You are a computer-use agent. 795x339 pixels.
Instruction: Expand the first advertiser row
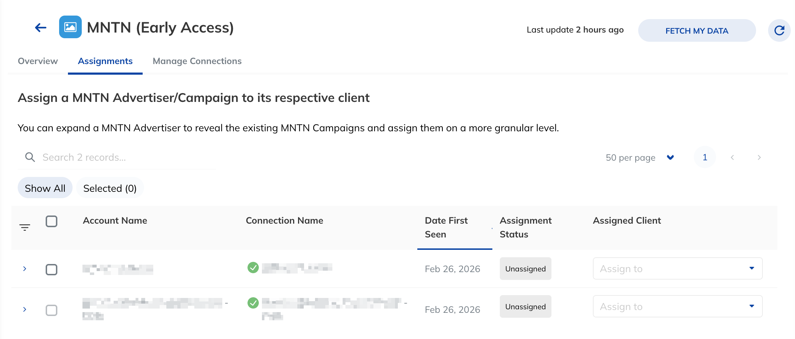coord(24,269)
